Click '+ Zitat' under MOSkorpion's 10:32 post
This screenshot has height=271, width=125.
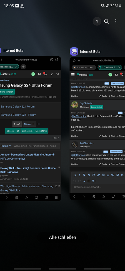(x=112, y=164)
